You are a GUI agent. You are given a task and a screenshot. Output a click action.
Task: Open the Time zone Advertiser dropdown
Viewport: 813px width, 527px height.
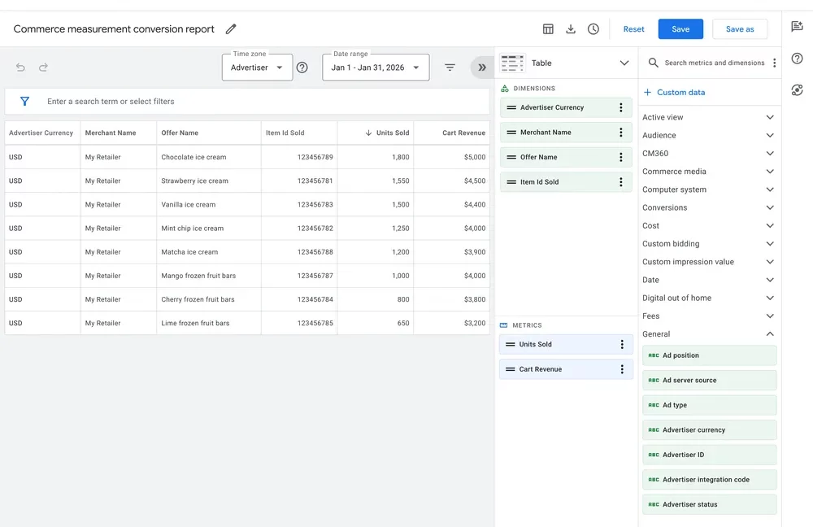click(257, 68)
